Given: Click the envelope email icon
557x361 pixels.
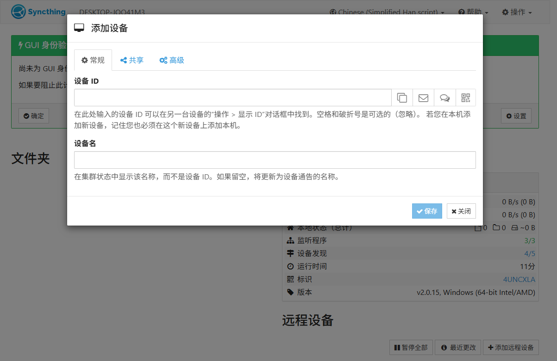Looking at the screenshot, I should (423, 98).
